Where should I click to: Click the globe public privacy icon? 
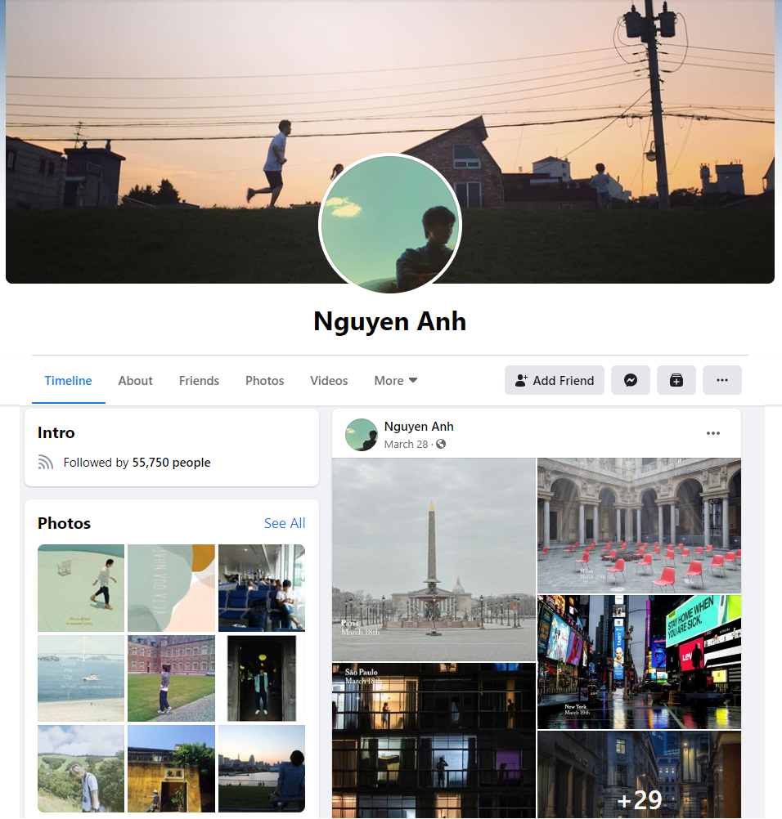(441, 444)
